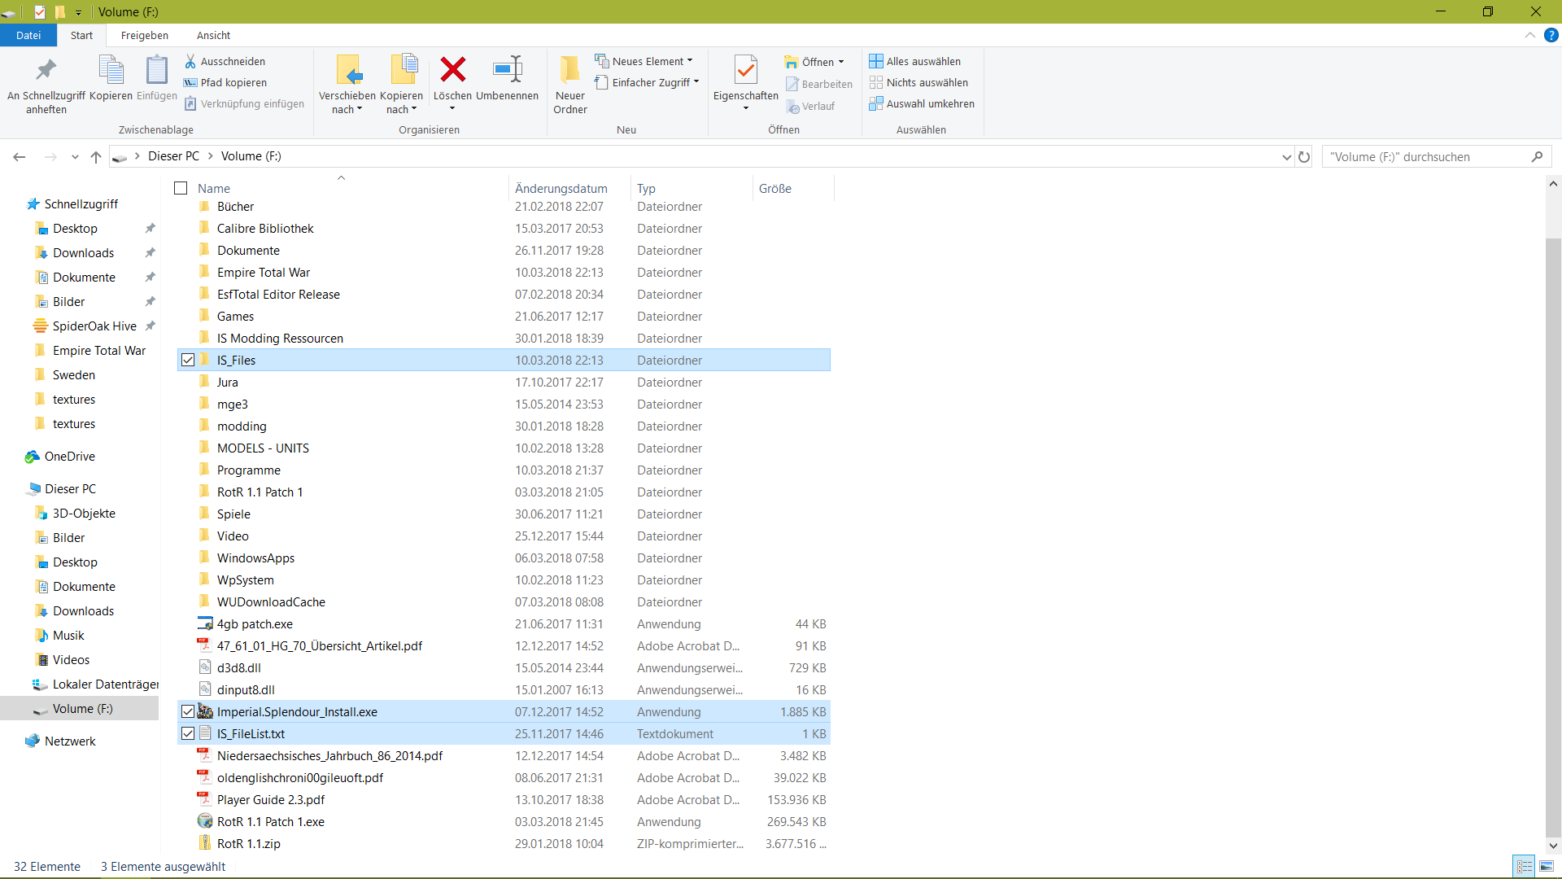Switch to the Ansicht ribbon tab

[213, 35]
